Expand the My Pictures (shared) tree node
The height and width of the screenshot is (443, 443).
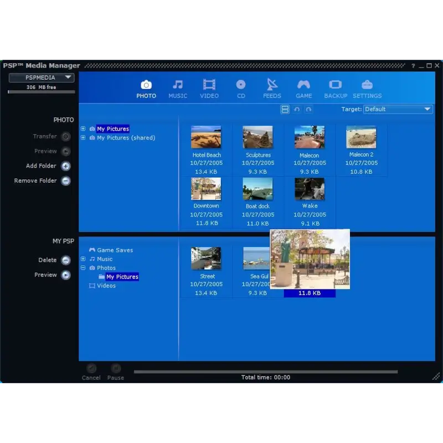click(83, 138)
